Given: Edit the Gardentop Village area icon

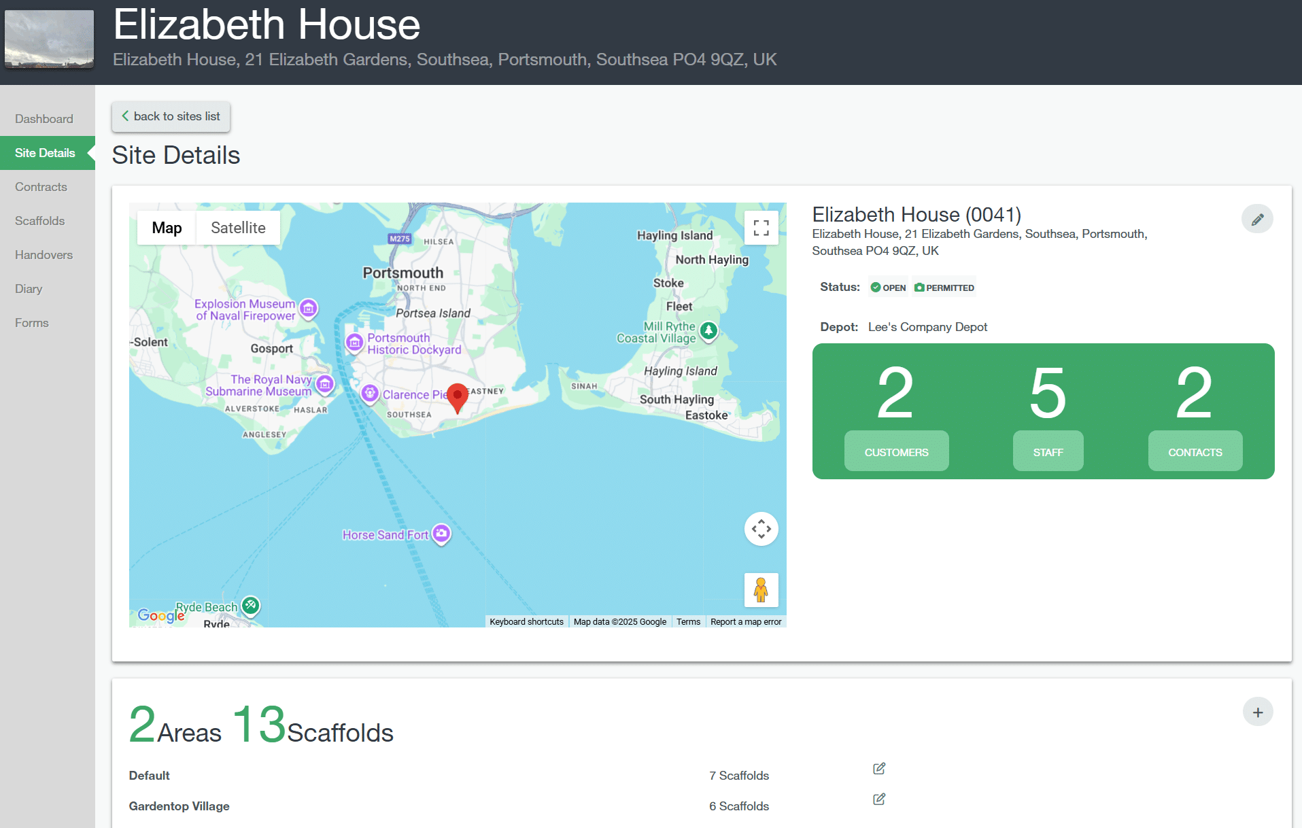Looking at the screenshot, I should pyautogui.click(x=878, y=799).
